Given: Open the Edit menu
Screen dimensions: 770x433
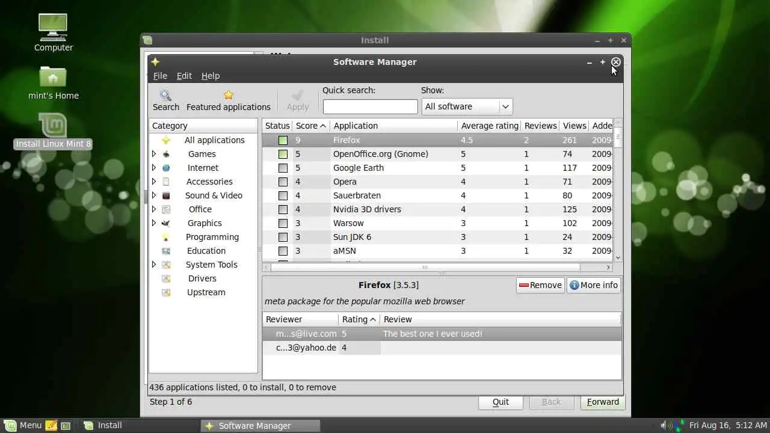Looking at the screenshot, I should pos(184,76).
